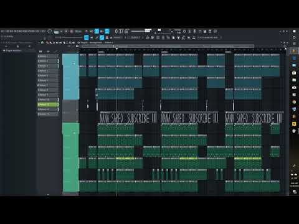Click the Playlist - Arrangement title text
Viewport: 299px width, 224px height.
pyautogui.click(x=92, y=42)
